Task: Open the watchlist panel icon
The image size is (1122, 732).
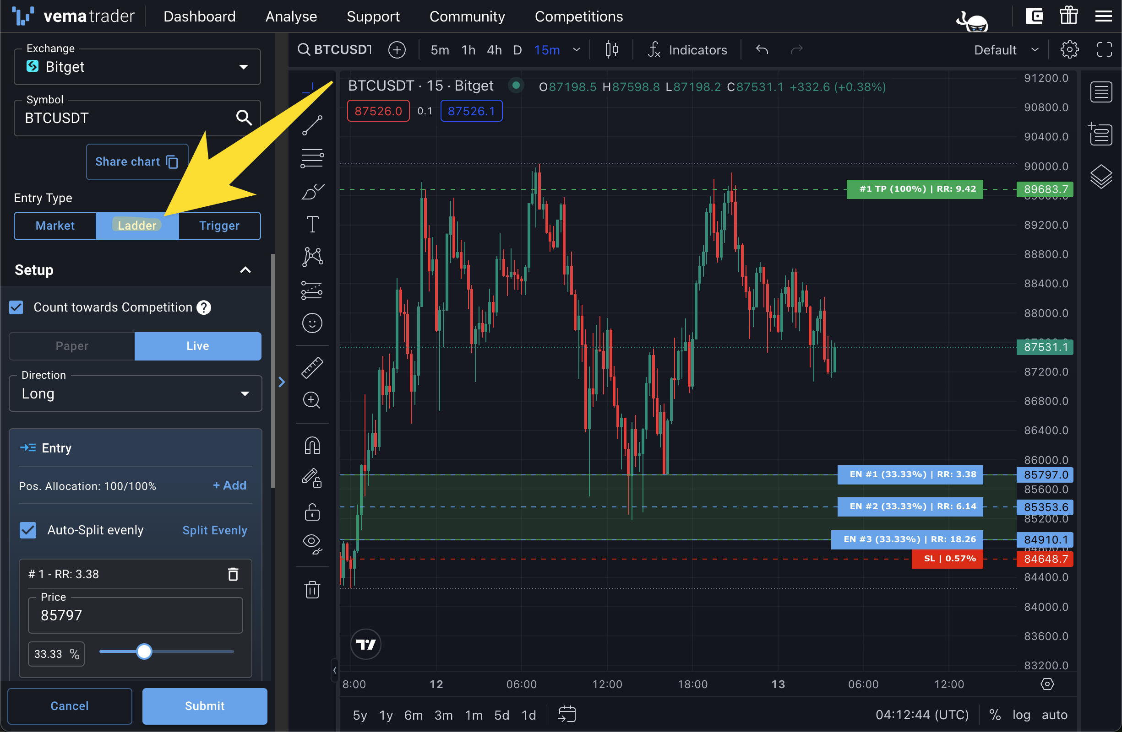Action: coord(1101,92)
